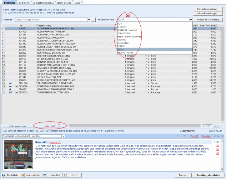Viewport: 226px width, 179px height.
Task: Toggle checkbox beside article 5770063
Action: [x=16, y=92]
